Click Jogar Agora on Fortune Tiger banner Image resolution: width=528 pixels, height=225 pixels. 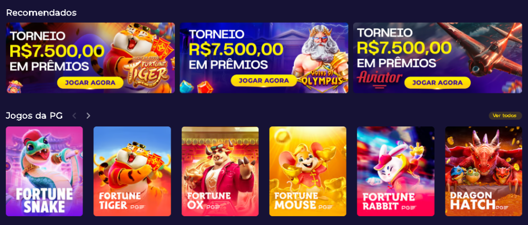(90, 83)
